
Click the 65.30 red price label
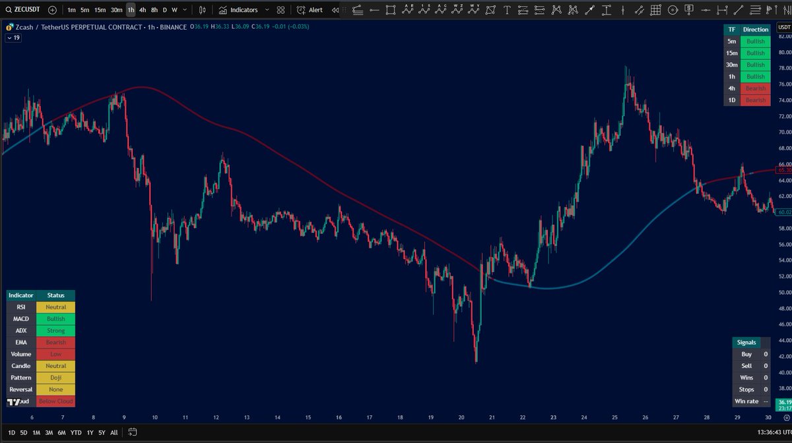[x=784, y=170]
